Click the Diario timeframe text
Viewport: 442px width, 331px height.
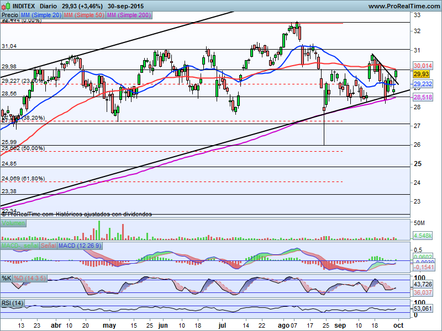point(48,6)
